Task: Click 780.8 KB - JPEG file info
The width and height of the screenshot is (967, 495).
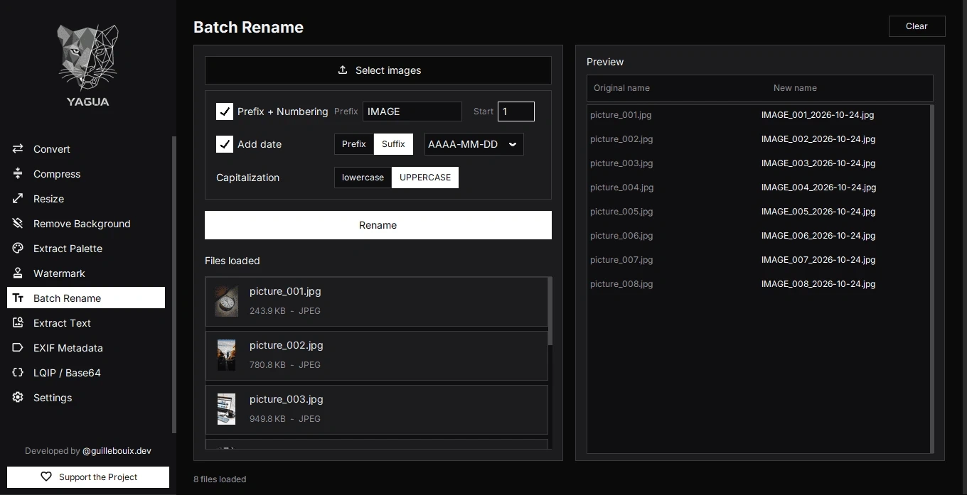Action: click(x=285, y=365)
